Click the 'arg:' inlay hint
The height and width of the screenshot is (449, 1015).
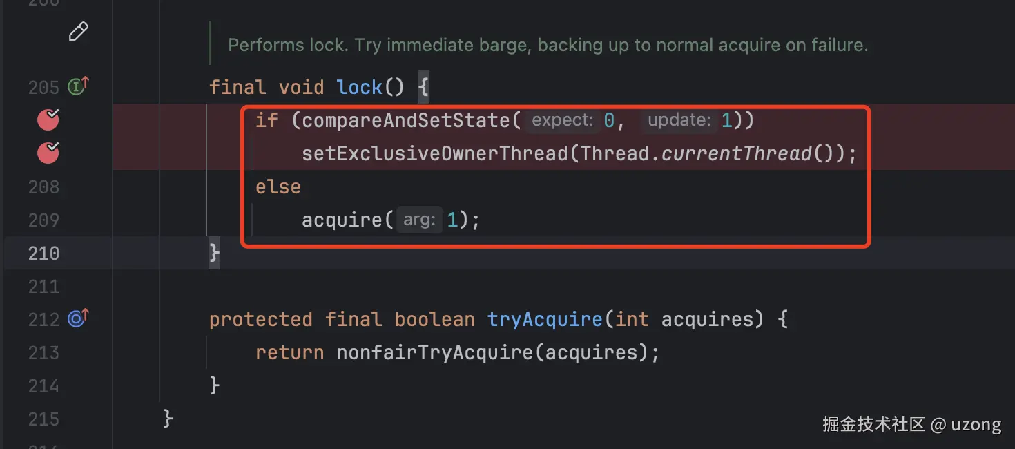tap(419, 220)
